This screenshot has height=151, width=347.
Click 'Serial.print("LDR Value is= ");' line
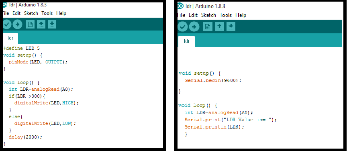click(231, 120)
